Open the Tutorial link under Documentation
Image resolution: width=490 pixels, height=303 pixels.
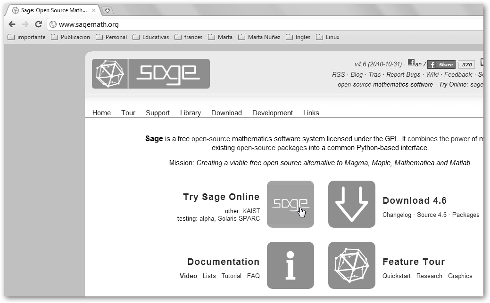pos(231,276)
